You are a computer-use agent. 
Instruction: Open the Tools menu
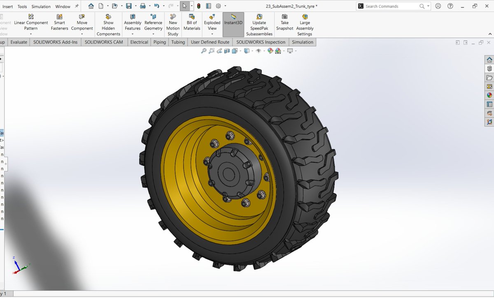22,7
